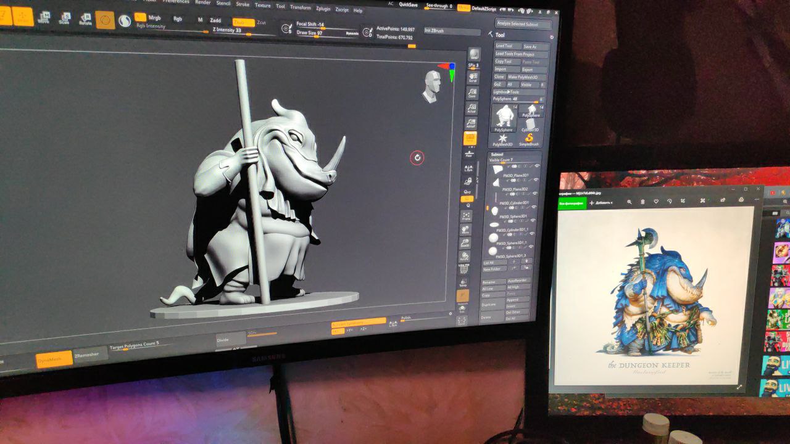Click the camera head orientation icon in viewport
The width and height of the screenshot is (790, 444).
click(x=431, y=86)
